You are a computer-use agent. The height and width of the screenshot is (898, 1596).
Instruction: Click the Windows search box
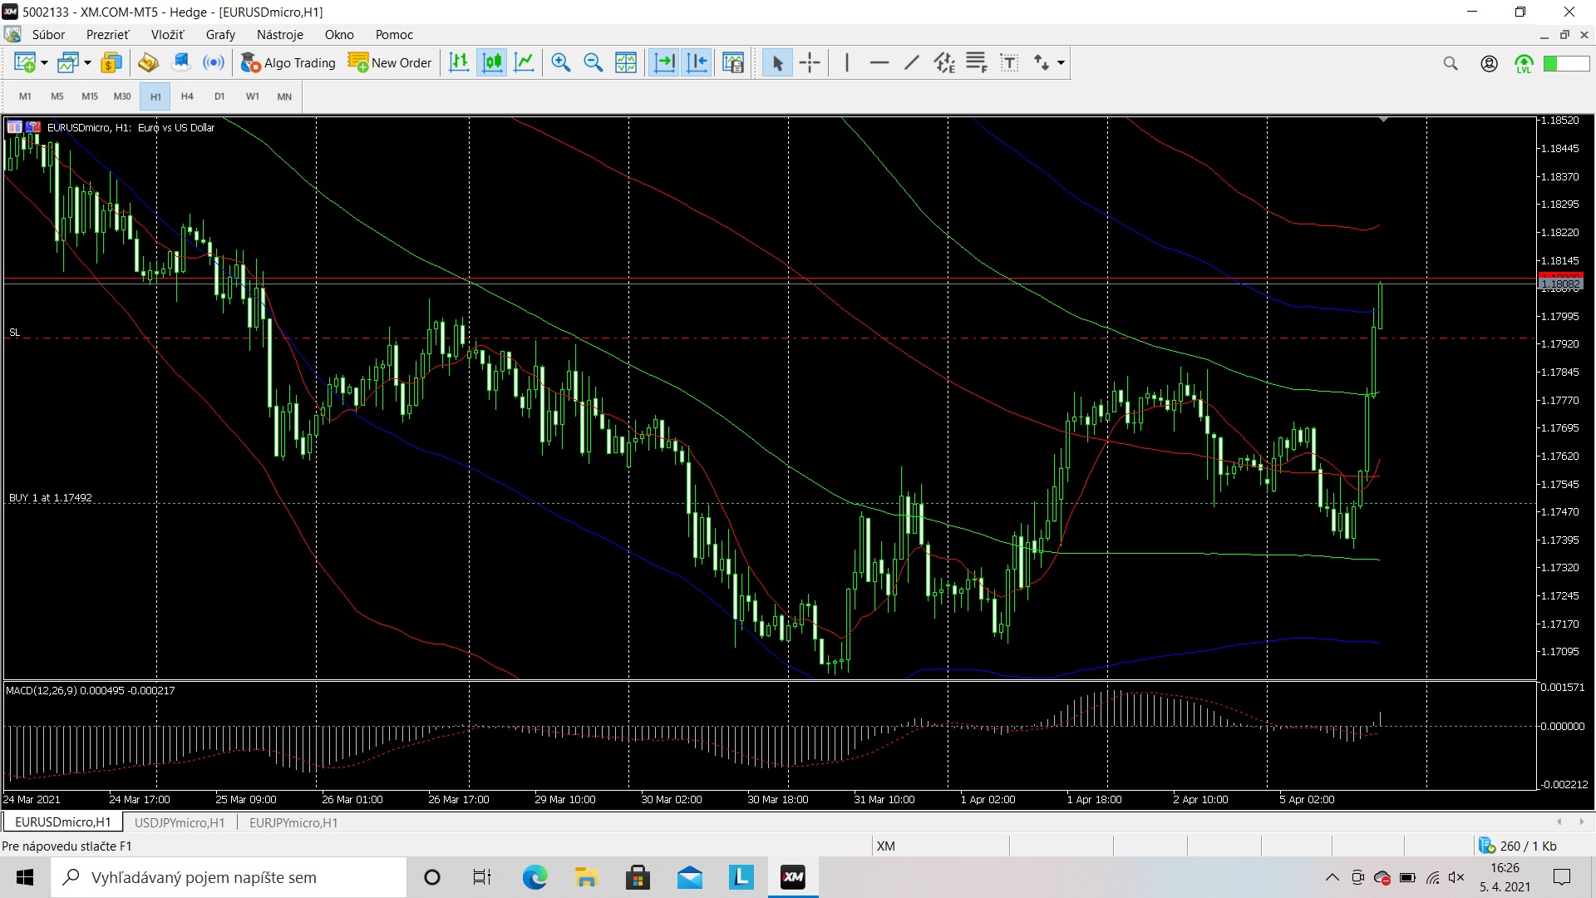pyautogui.click(x=229, y=877)
